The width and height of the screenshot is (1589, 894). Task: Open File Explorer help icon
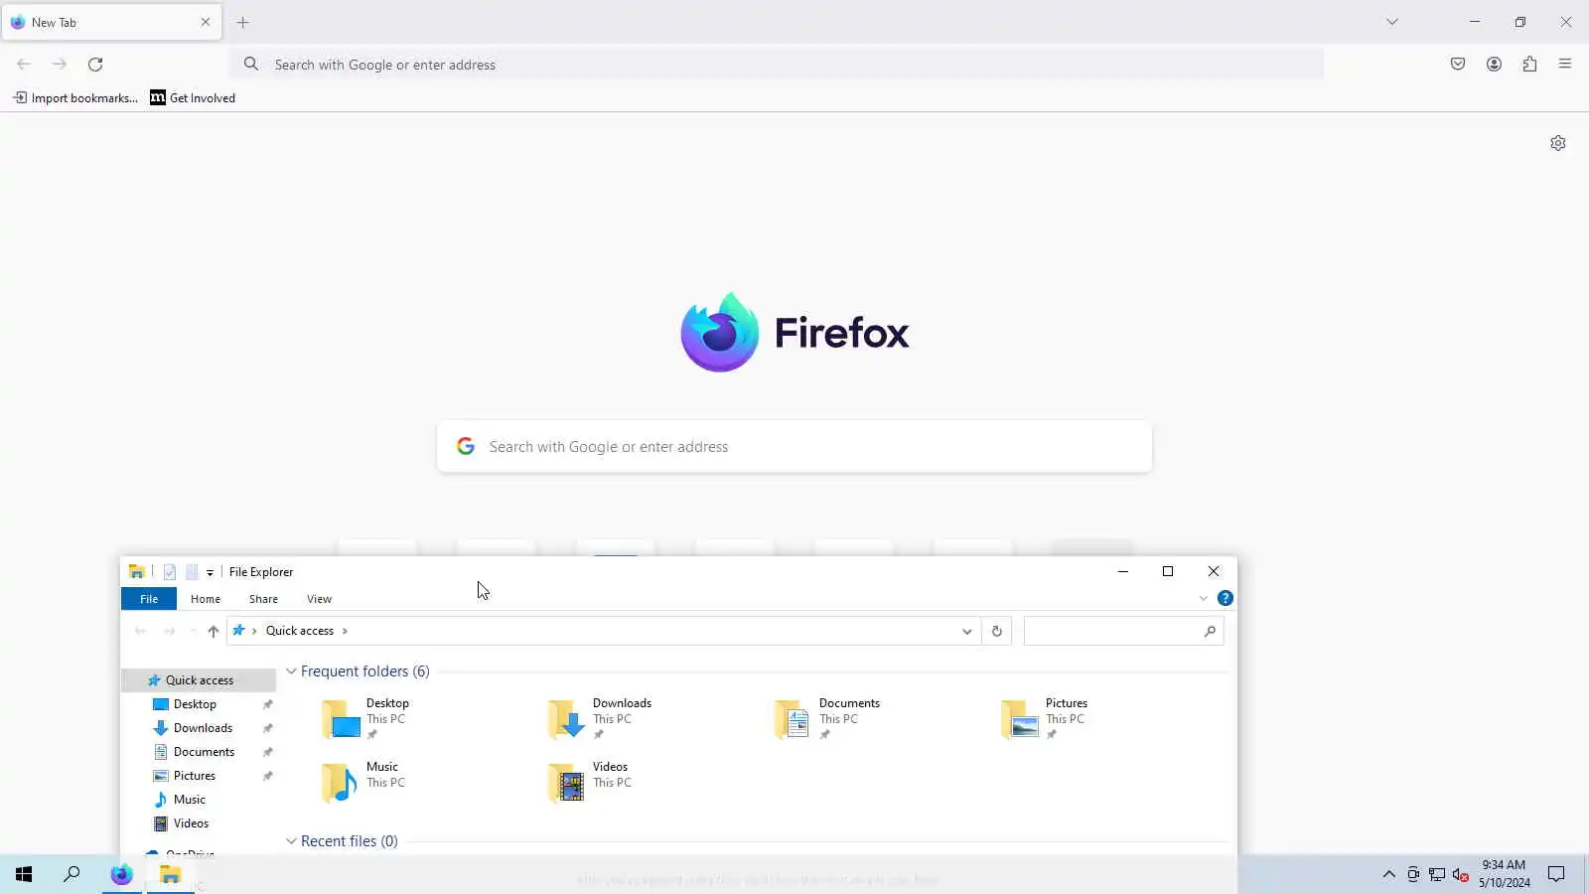click(1226, 598)
